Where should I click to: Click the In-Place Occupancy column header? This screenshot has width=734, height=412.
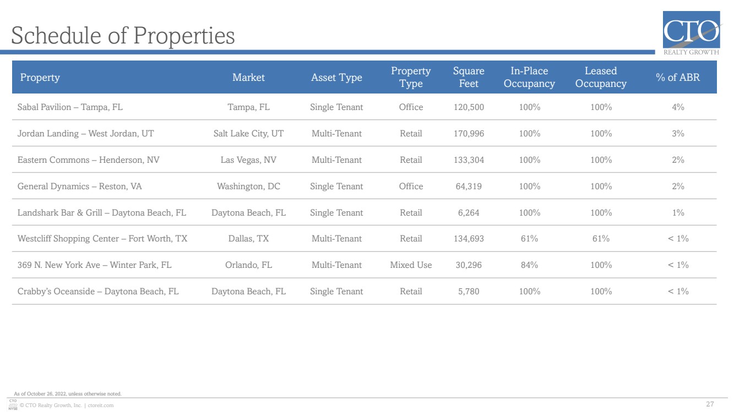(x=529, y=77)
